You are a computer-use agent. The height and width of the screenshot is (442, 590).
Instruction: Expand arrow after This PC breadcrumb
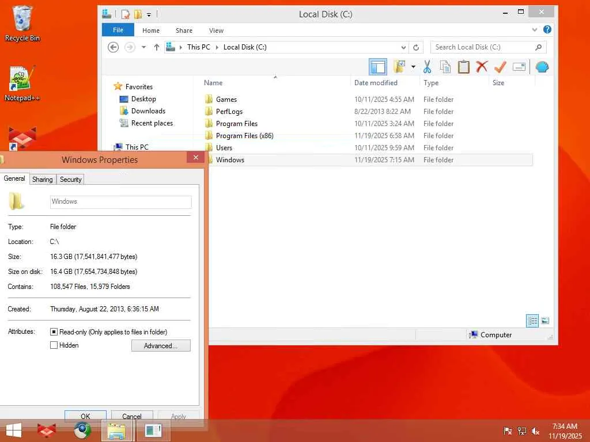click(x=217, y=47)
